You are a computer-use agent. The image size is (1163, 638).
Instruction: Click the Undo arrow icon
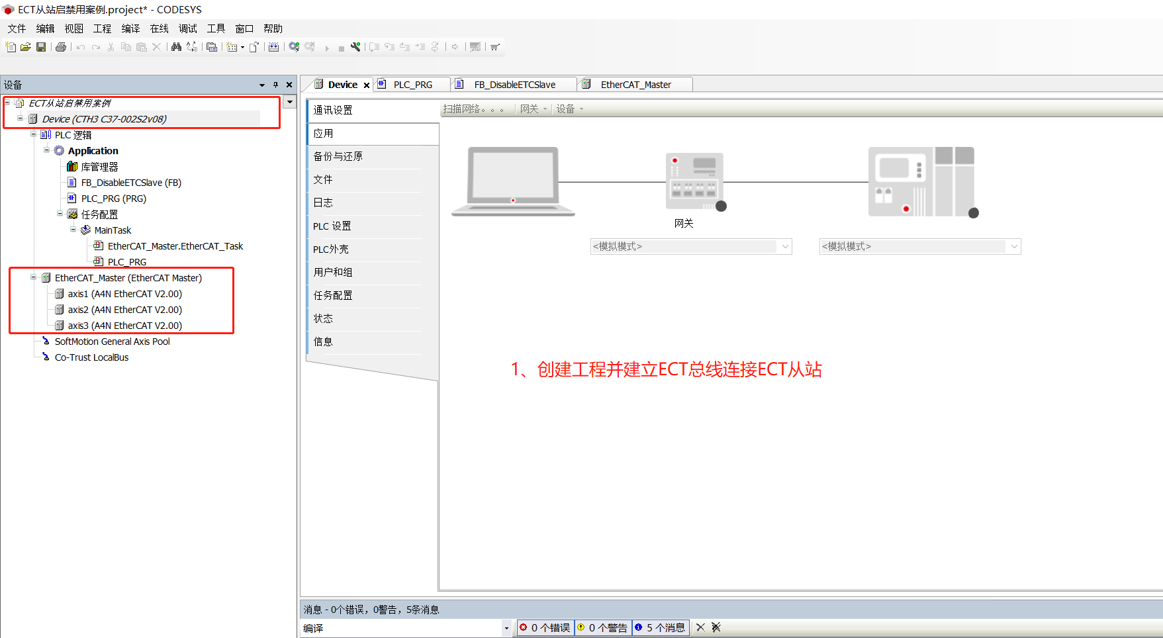pos(81,47)
